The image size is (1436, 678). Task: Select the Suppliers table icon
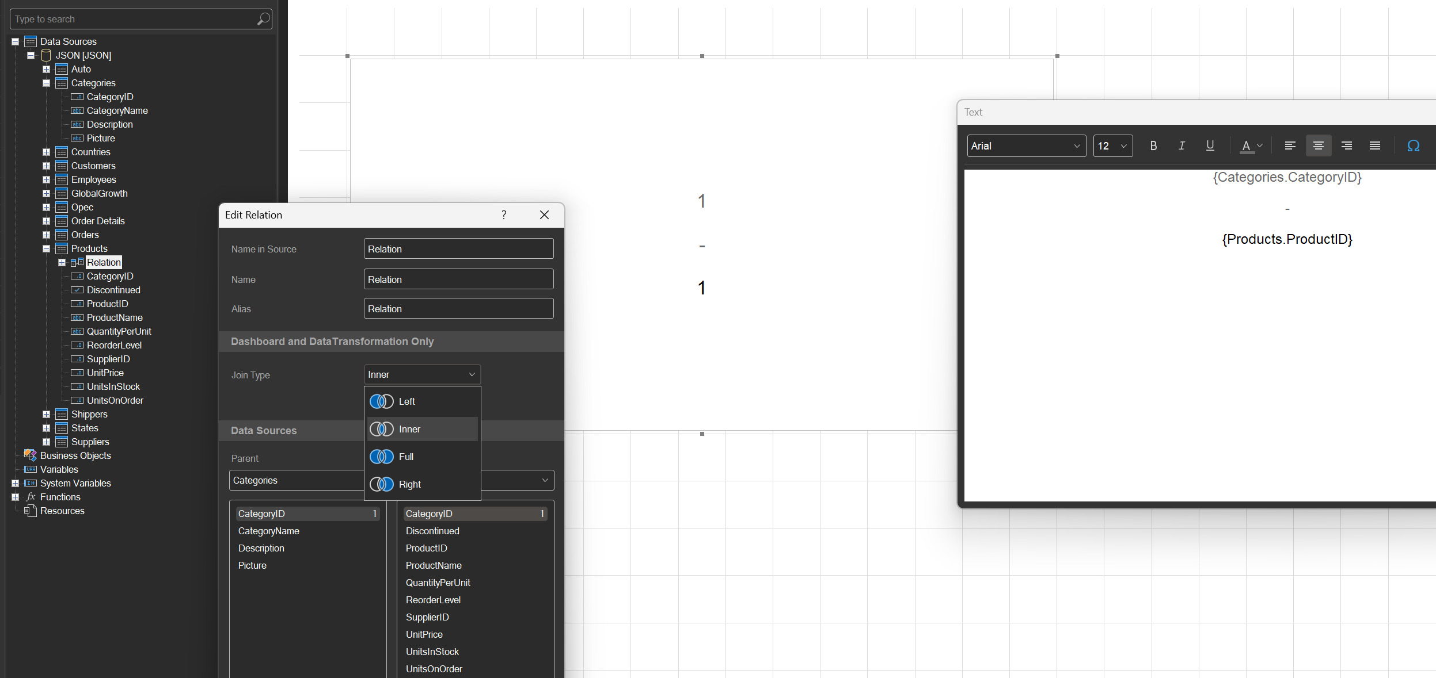pos(62,442)
